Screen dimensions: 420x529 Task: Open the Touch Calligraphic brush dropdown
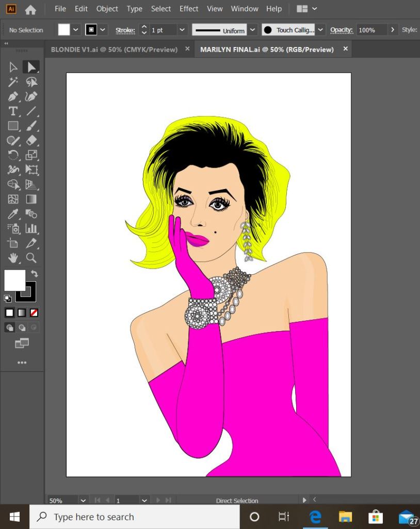click(320, 30)
